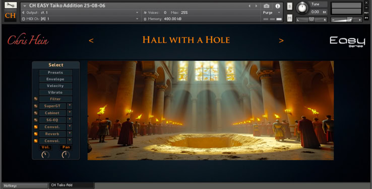Viewport: 372px width, 189px height.
Task: Close the instrument with the X button
Action: point(366,3)
